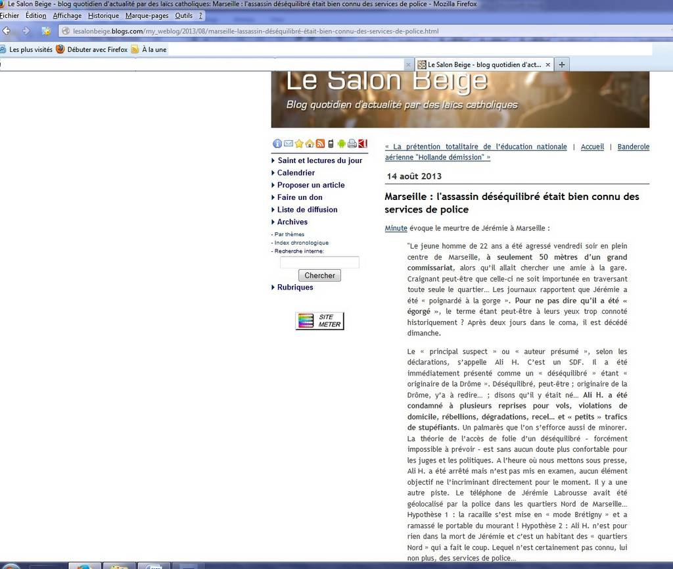Switch to the Le Salon Beige tab
Viewport: 673px width, 569px height.
point(484,65)
